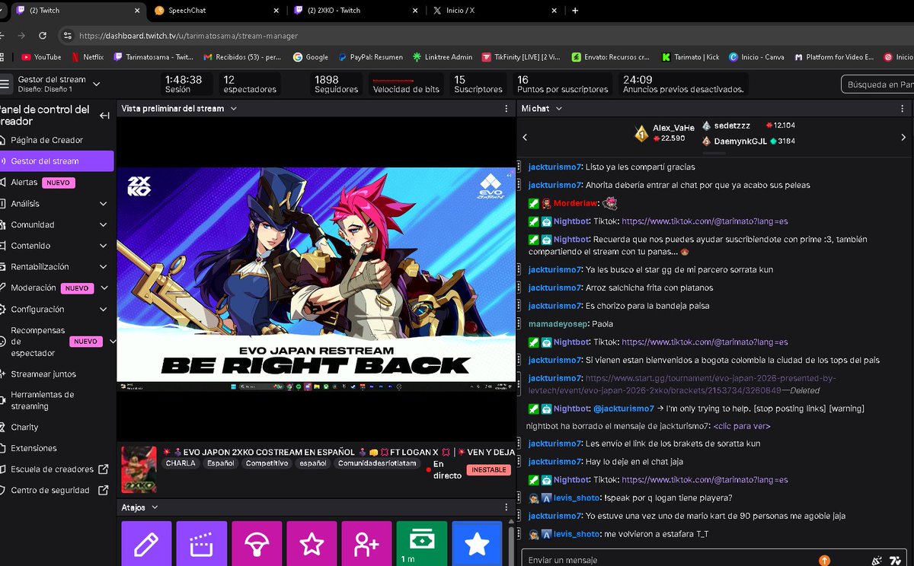The height and width of the screenshot is (566, 914).
Task: Open a new browser tab with plus
Action: click(575, 11)
